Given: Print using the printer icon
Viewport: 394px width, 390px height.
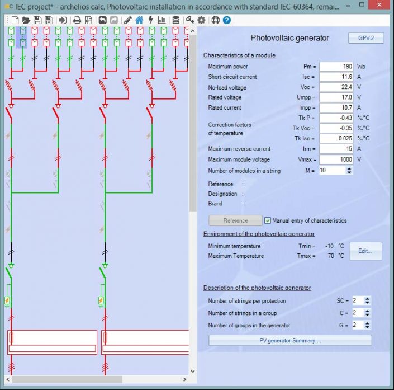Looking at the screenshot, I should [77, 20].
